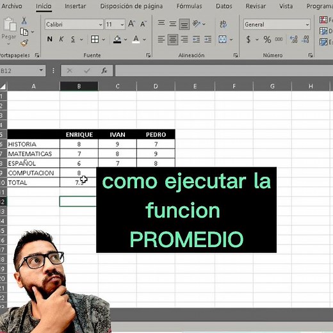
Task: Align text left icon
Action: (x=161, y=39)
